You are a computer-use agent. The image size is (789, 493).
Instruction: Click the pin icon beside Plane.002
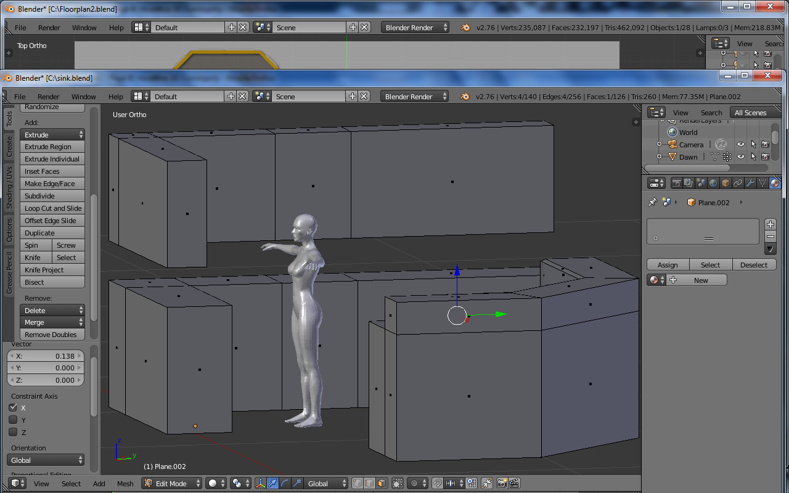652,202
